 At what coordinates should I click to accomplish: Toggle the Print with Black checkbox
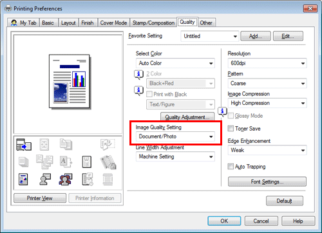point(149,94)
